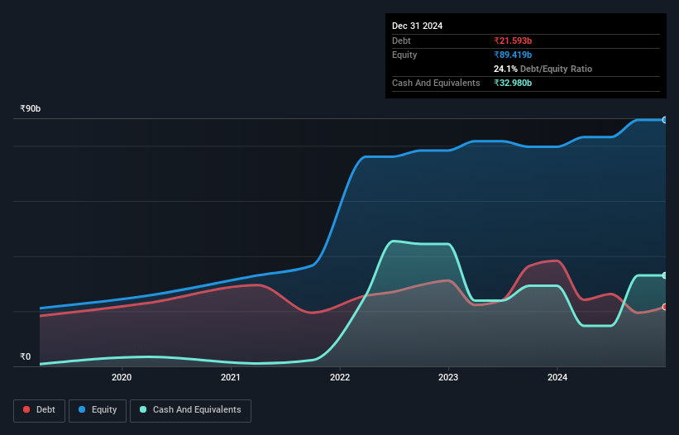
Task: Select the Equity end-point marker on chart
Action: [665, 120]
